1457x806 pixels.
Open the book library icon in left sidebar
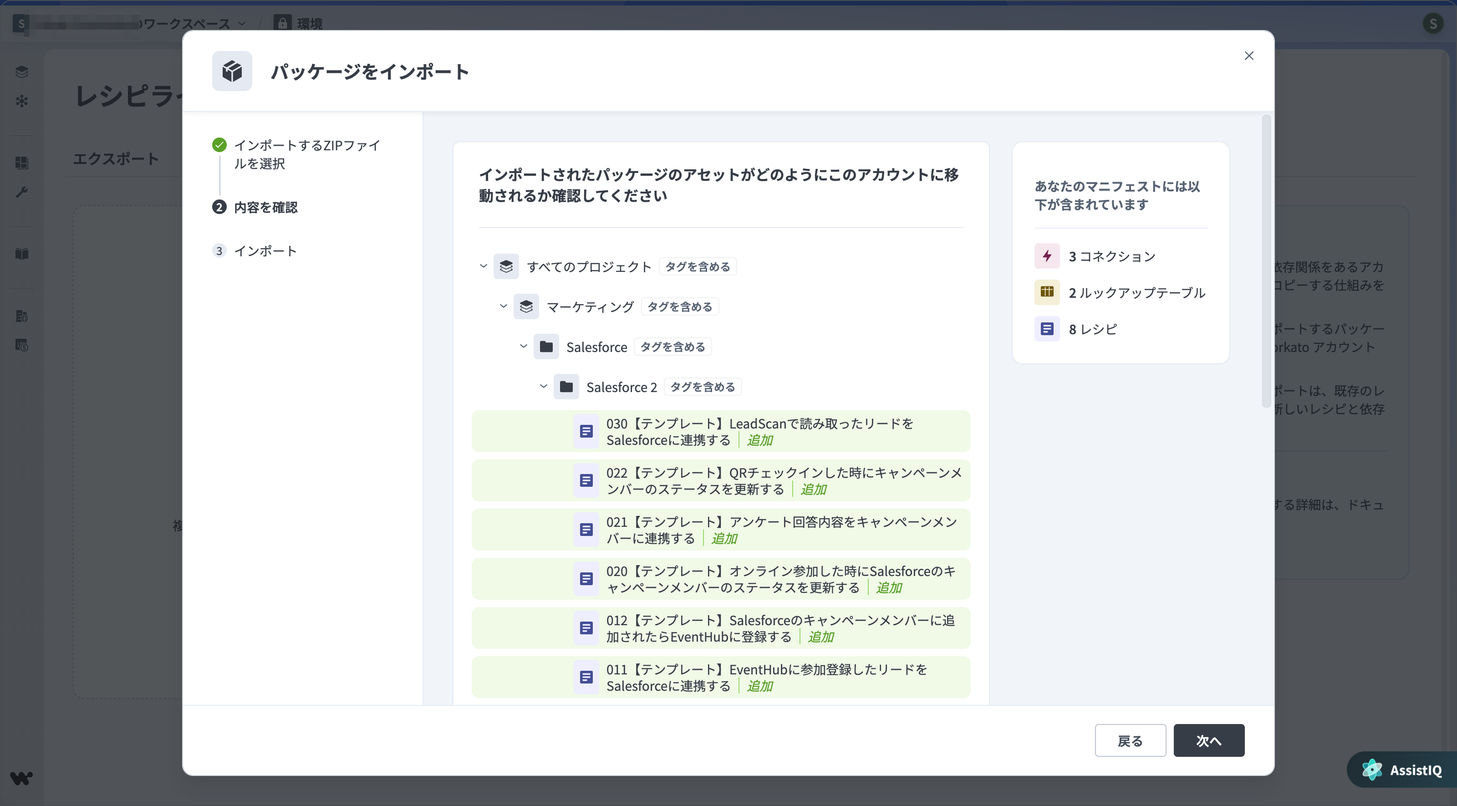[x=21, y=254]
